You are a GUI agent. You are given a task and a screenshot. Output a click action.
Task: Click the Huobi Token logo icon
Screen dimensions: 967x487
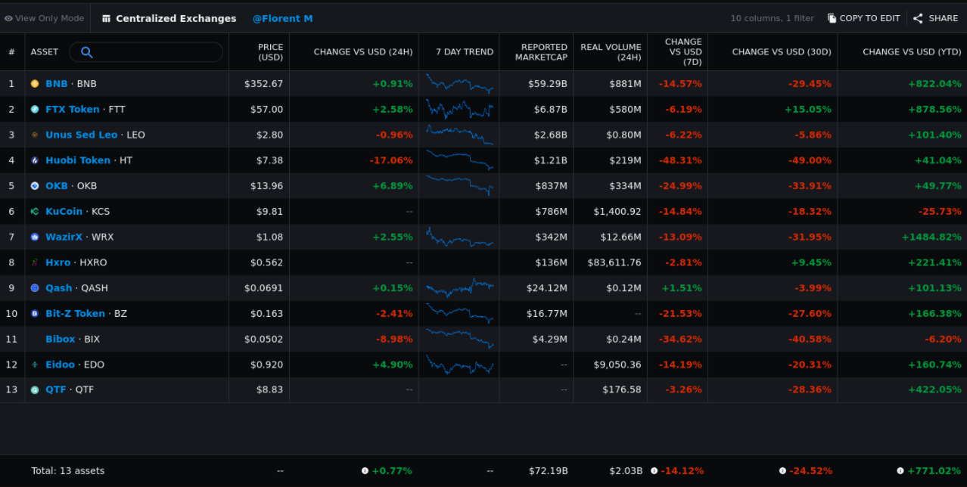35,160
